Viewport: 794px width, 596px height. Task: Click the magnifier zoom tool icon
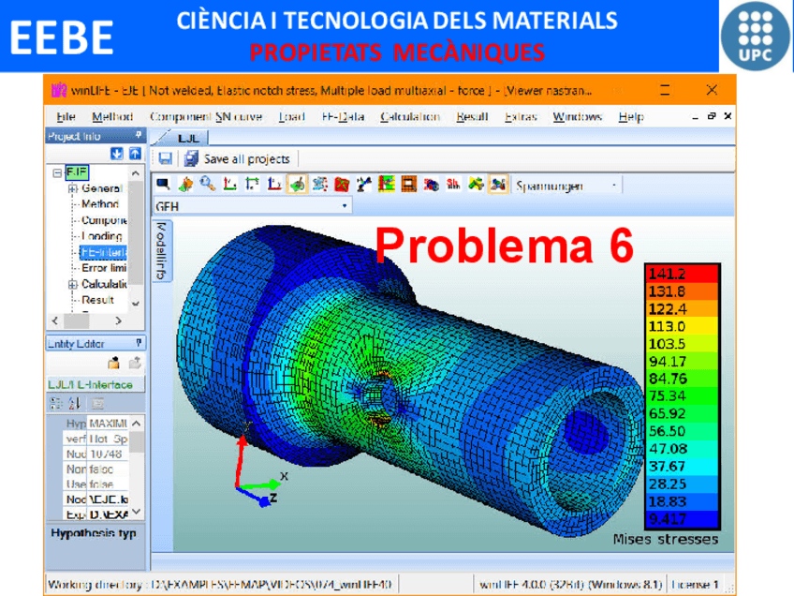[x=207, y=185]
